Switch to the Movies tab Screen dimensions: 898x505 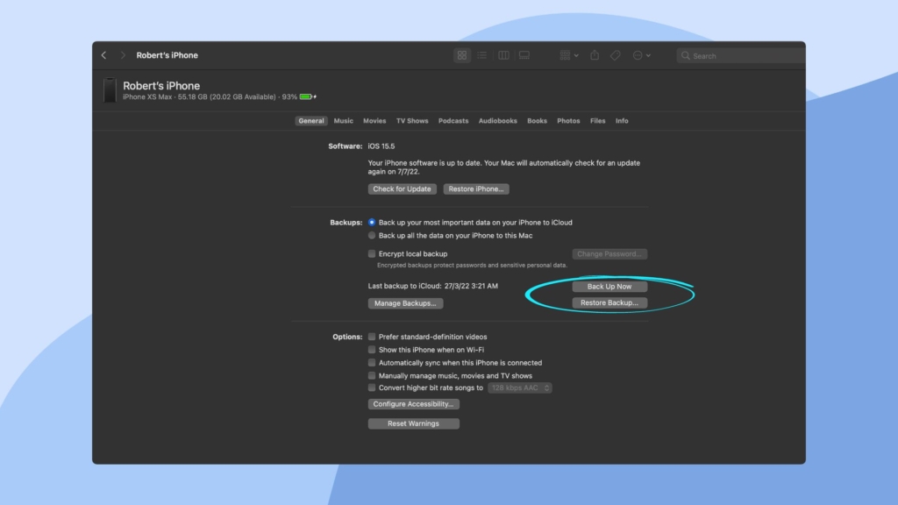point(374,121)
